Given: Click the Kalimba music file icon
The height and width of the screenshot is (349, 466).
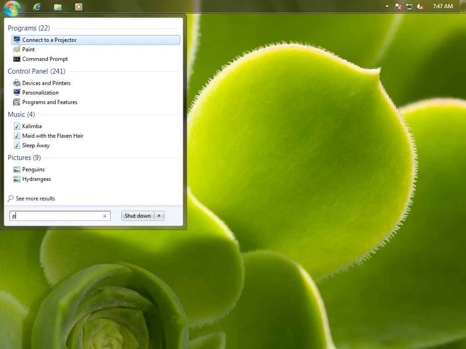Looking at the screenshot, I should point(17,126).
